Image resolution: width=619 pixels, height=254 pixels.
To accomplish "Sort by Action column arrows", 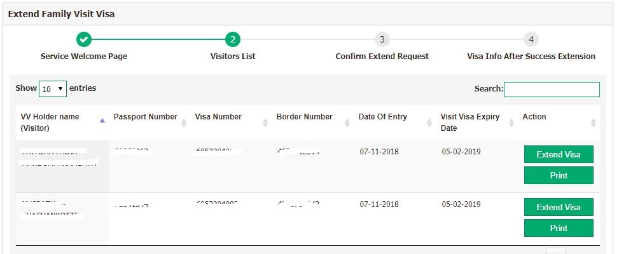I will pyautogui.click(x=594, y=123).
